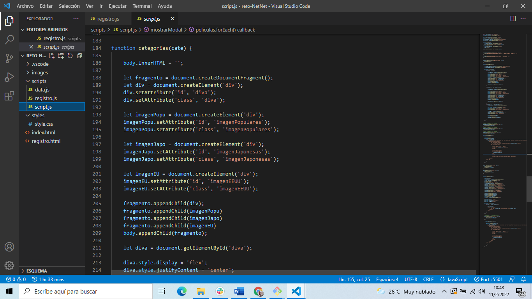The image size is (532, 299).
Task: Change indentation via Espacios: 4
Action: point(387,280)
